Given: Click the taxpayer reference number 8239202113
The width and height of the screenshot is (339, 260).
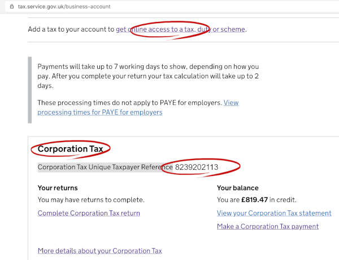Looking at the screenshot, I should coord(197,168).
